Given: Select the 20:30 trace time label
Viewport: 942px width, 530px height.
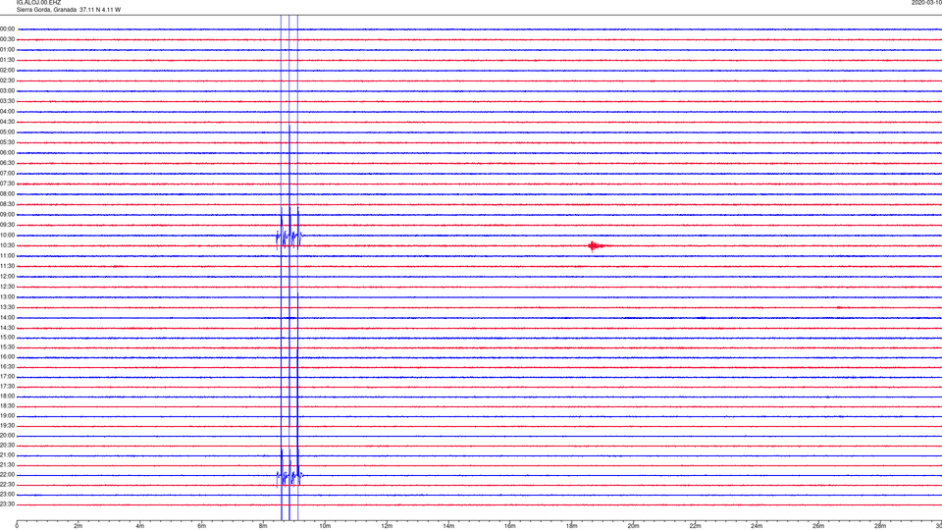Looking at the screenshot, I should click(7, 446).
